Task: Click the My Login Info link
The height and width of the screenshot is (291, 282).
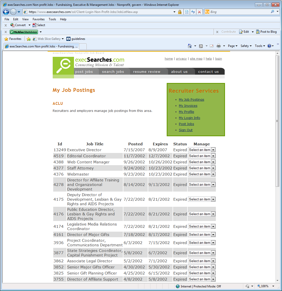Action: [189, 118]
